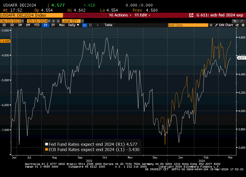The image size is (246, 177).
Task: Open the 97) Edit dropdown menu
Action: click(142, 15)
